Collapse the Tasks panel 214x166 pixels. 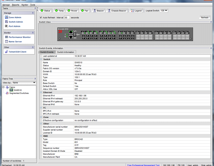click(x=35, y=8)
